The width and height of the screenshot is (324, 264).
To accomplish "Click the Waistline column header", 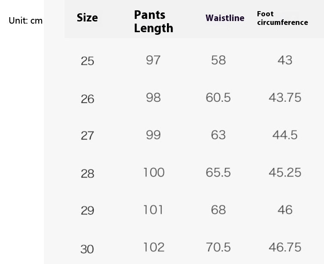I will tap(225, 18).
